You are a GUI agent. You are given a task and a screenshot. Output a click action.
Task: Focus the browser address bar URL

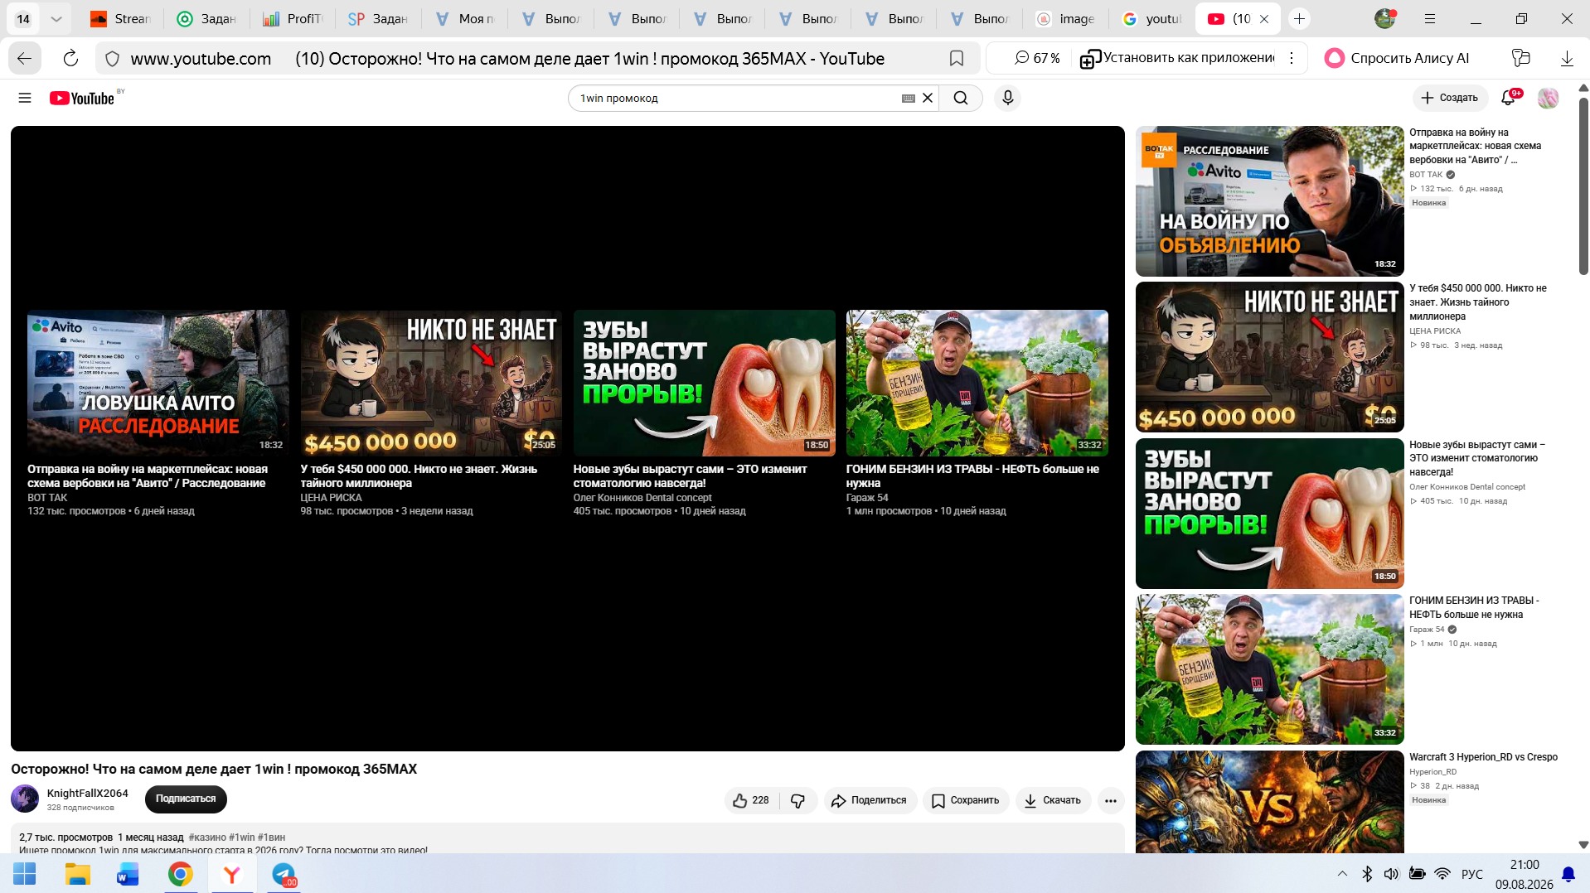[201, 58]
